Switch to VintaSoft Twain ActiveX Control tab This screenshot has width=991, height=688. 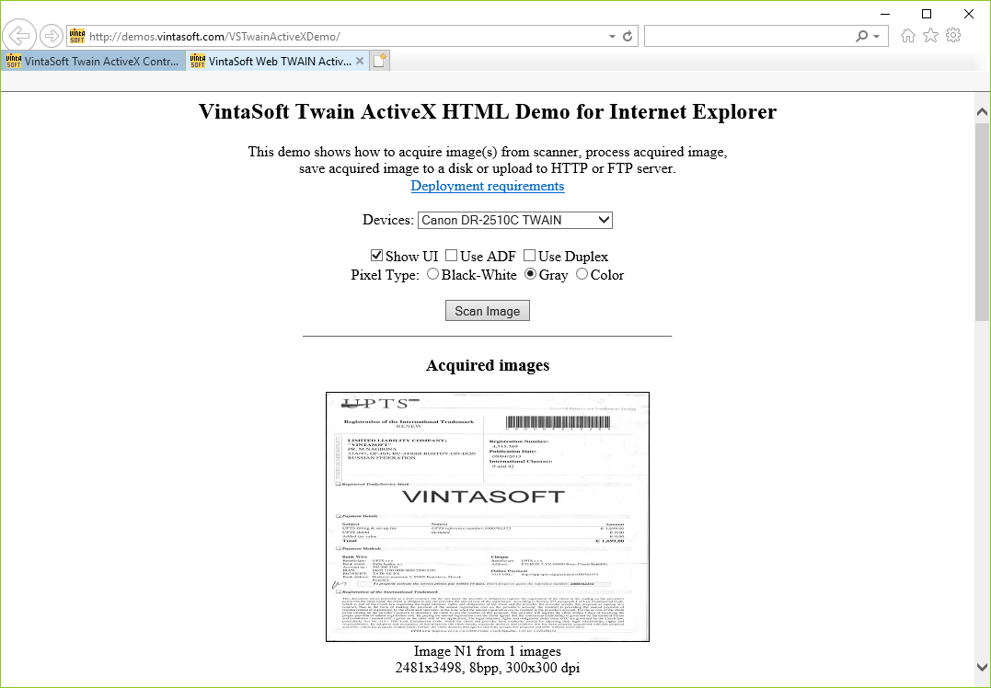tap(92, 62)
